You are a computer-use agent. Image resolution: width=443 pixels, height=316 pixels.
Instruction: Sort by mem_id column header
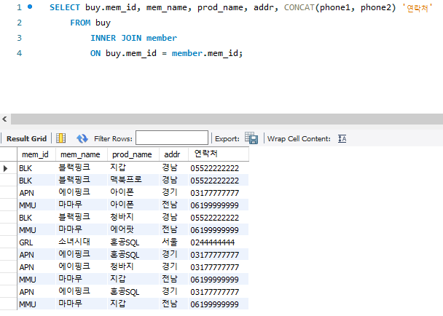pyautogui.click(x=36, y=154)
